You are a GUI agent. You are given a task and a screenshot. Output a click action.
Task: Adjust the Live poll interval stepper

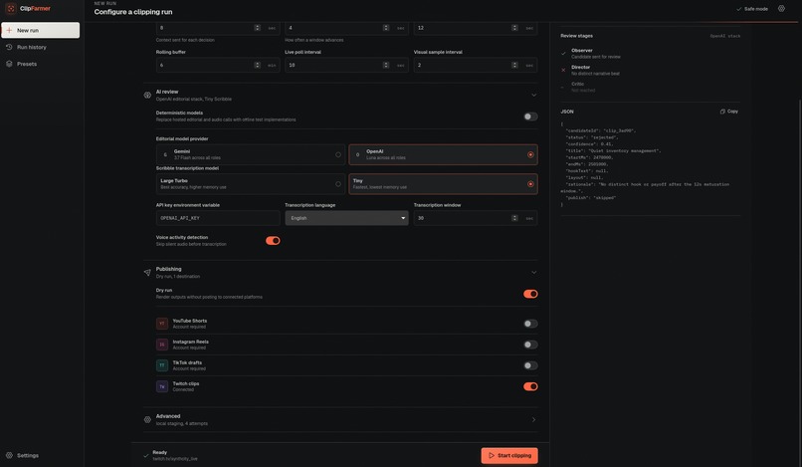pos(386,65)
